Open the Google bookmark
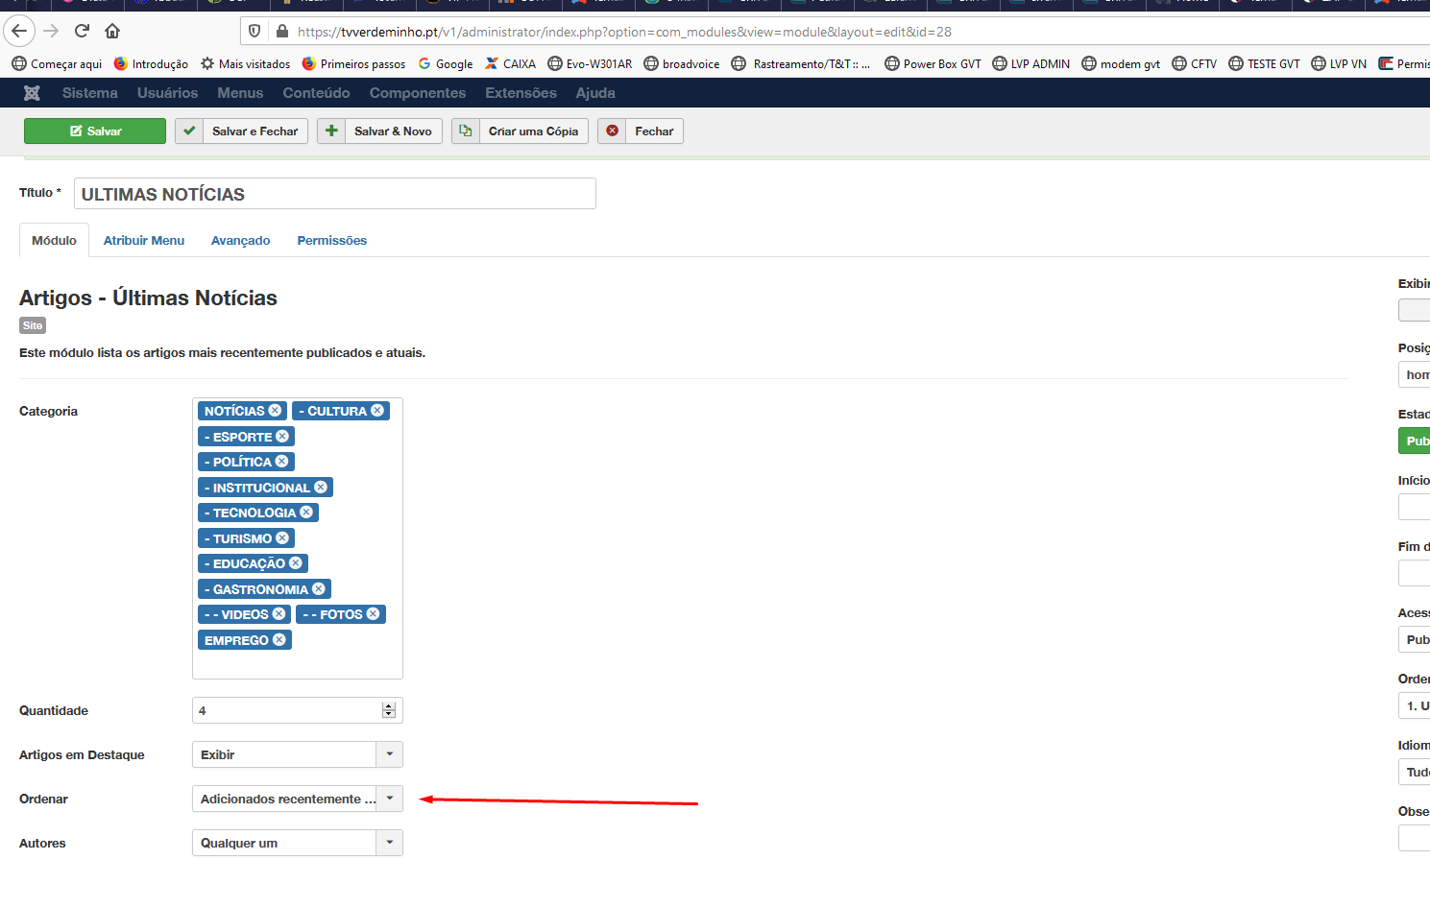This screenshot has height=907, width=1430. (445, 64)
